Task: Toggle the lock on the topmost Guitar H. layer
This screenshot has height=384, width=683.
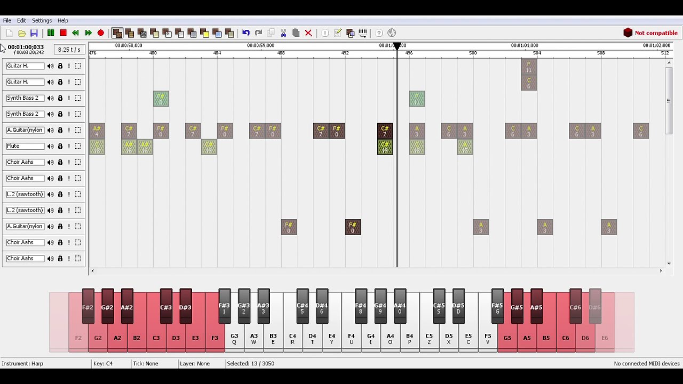Action: [x=60, y=66]
